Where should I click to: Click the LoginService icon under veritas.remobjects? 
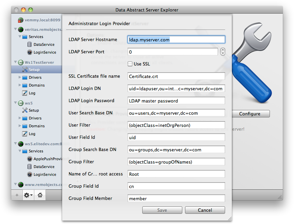(30, 52)
